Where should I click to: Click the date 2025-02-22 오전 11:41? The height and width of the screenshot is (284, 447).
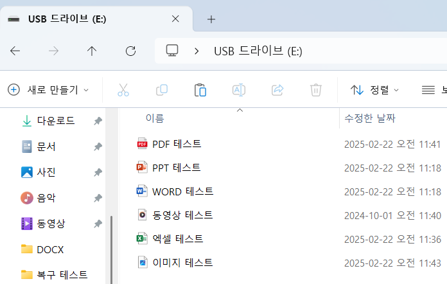point(392,145)
